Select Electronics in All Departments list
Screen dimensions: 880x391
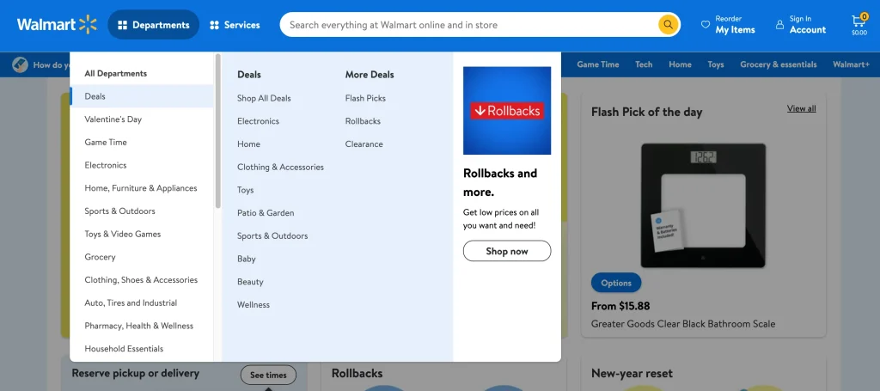coord(106,165)
